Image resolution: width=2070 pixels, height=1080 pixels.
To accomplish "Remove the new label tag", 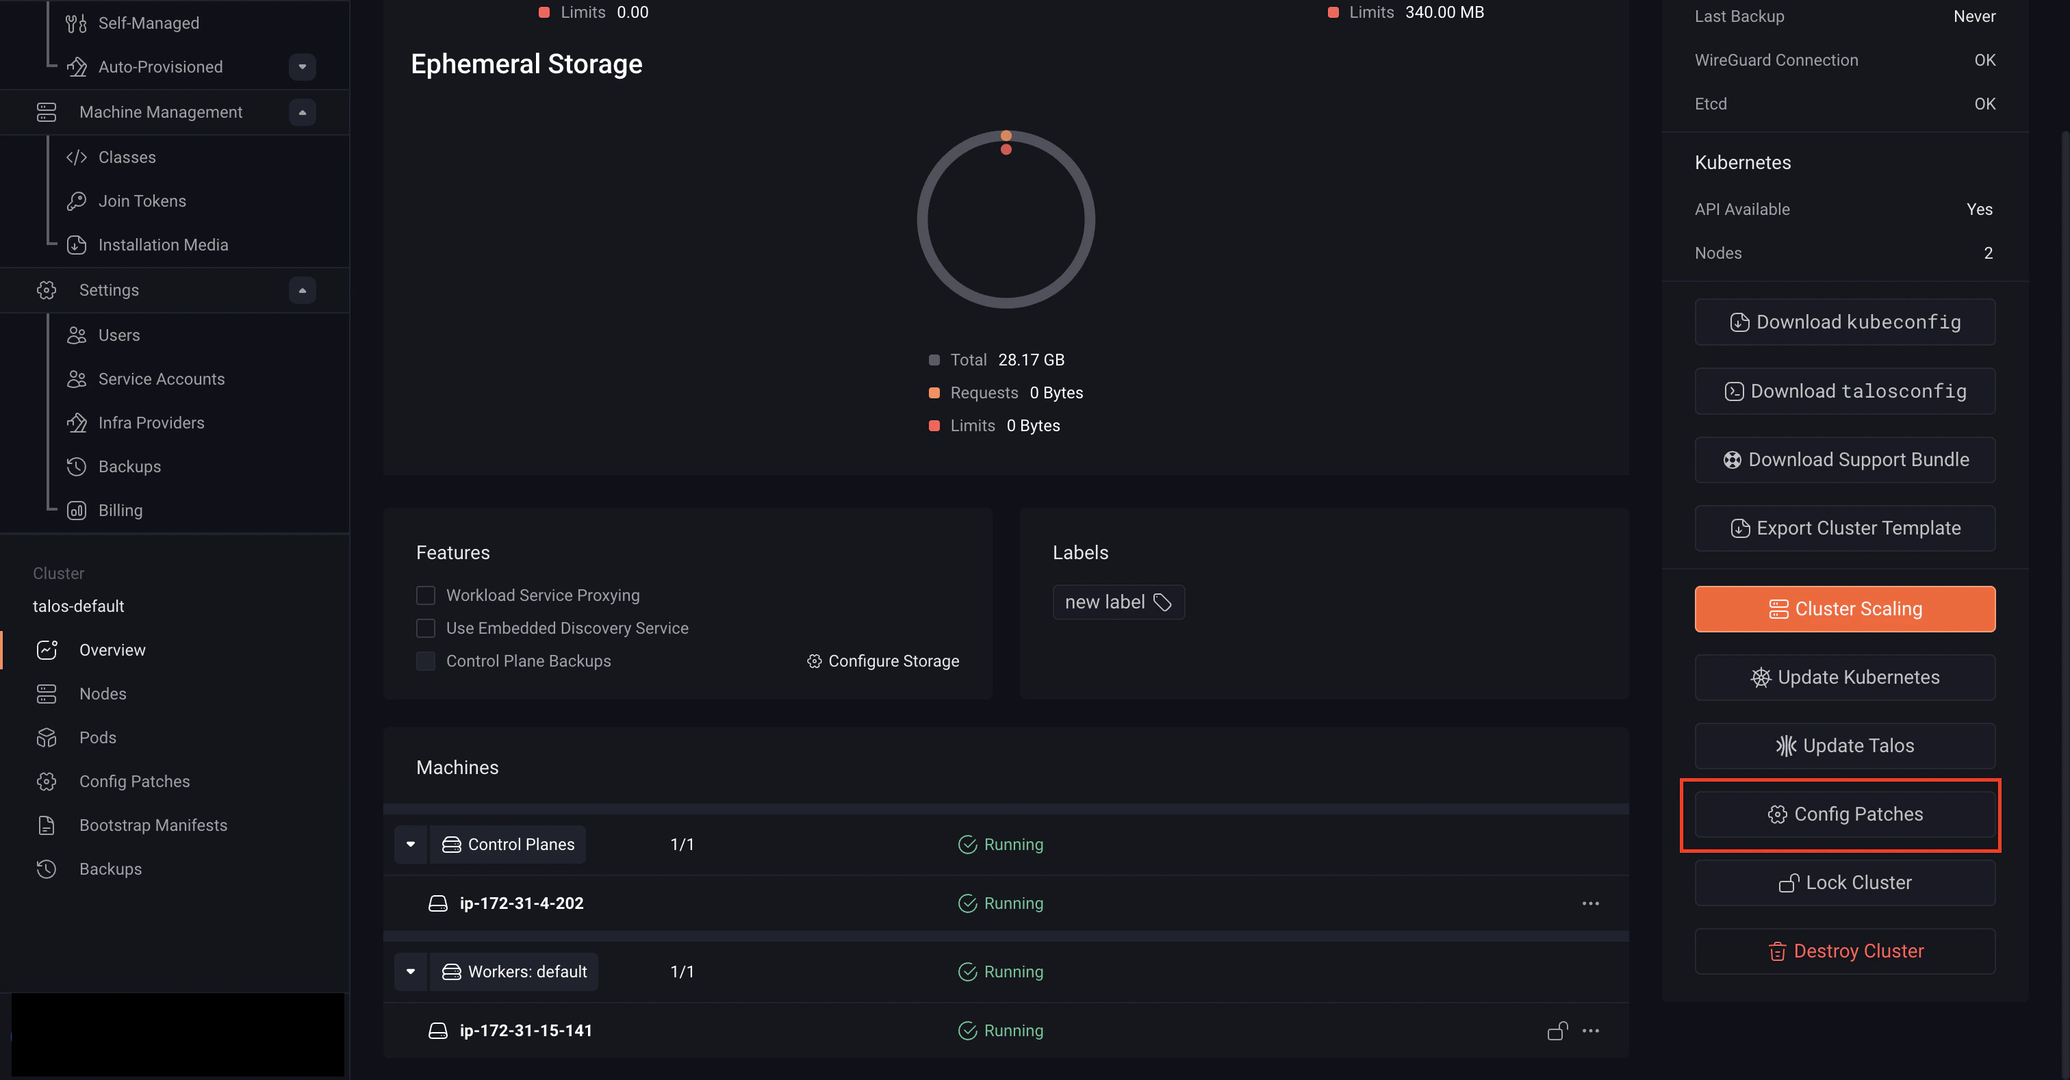I will (x=1164, y=601).
